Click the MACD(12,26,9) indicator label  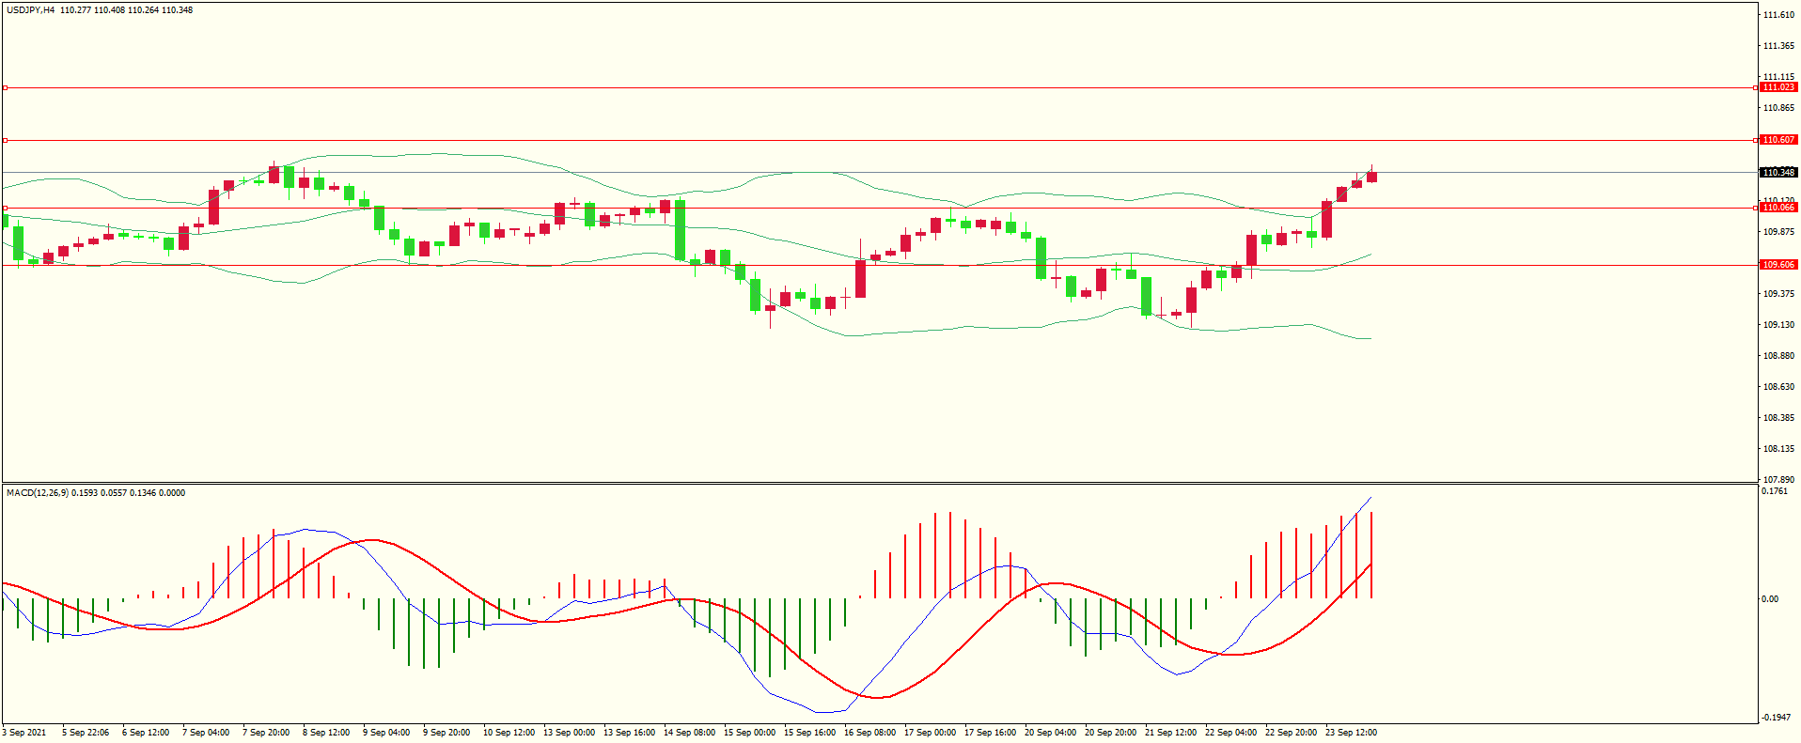point(37,493)
